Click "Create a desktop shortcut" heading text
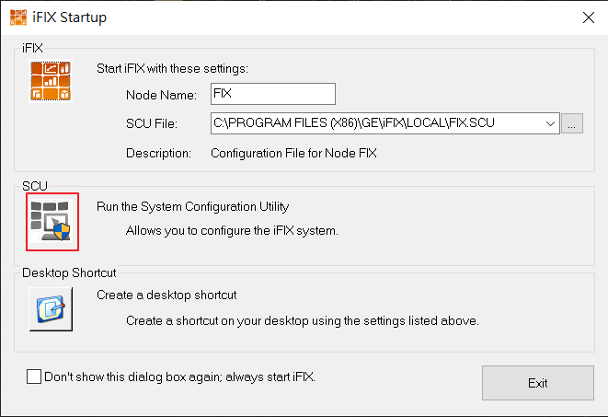The width and height of the screenshot is (608, 417). pos(166,295)
